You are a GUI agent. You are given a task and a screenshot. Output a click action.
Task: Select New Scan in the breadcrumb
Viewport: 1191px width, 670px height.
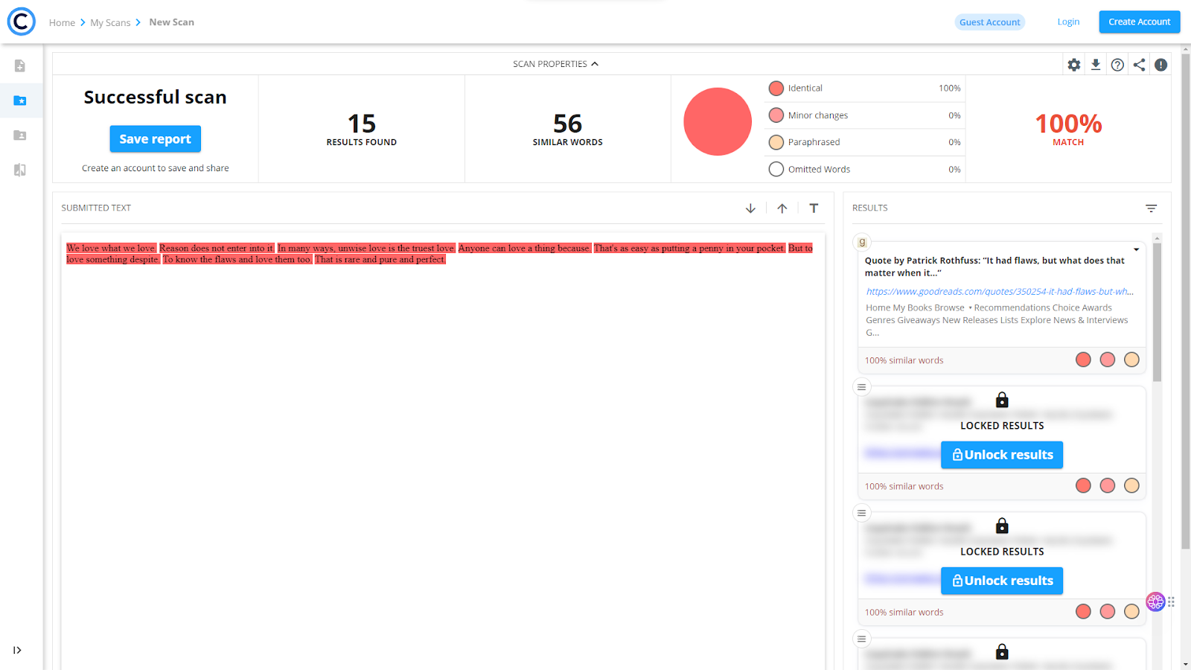point(171,22)
